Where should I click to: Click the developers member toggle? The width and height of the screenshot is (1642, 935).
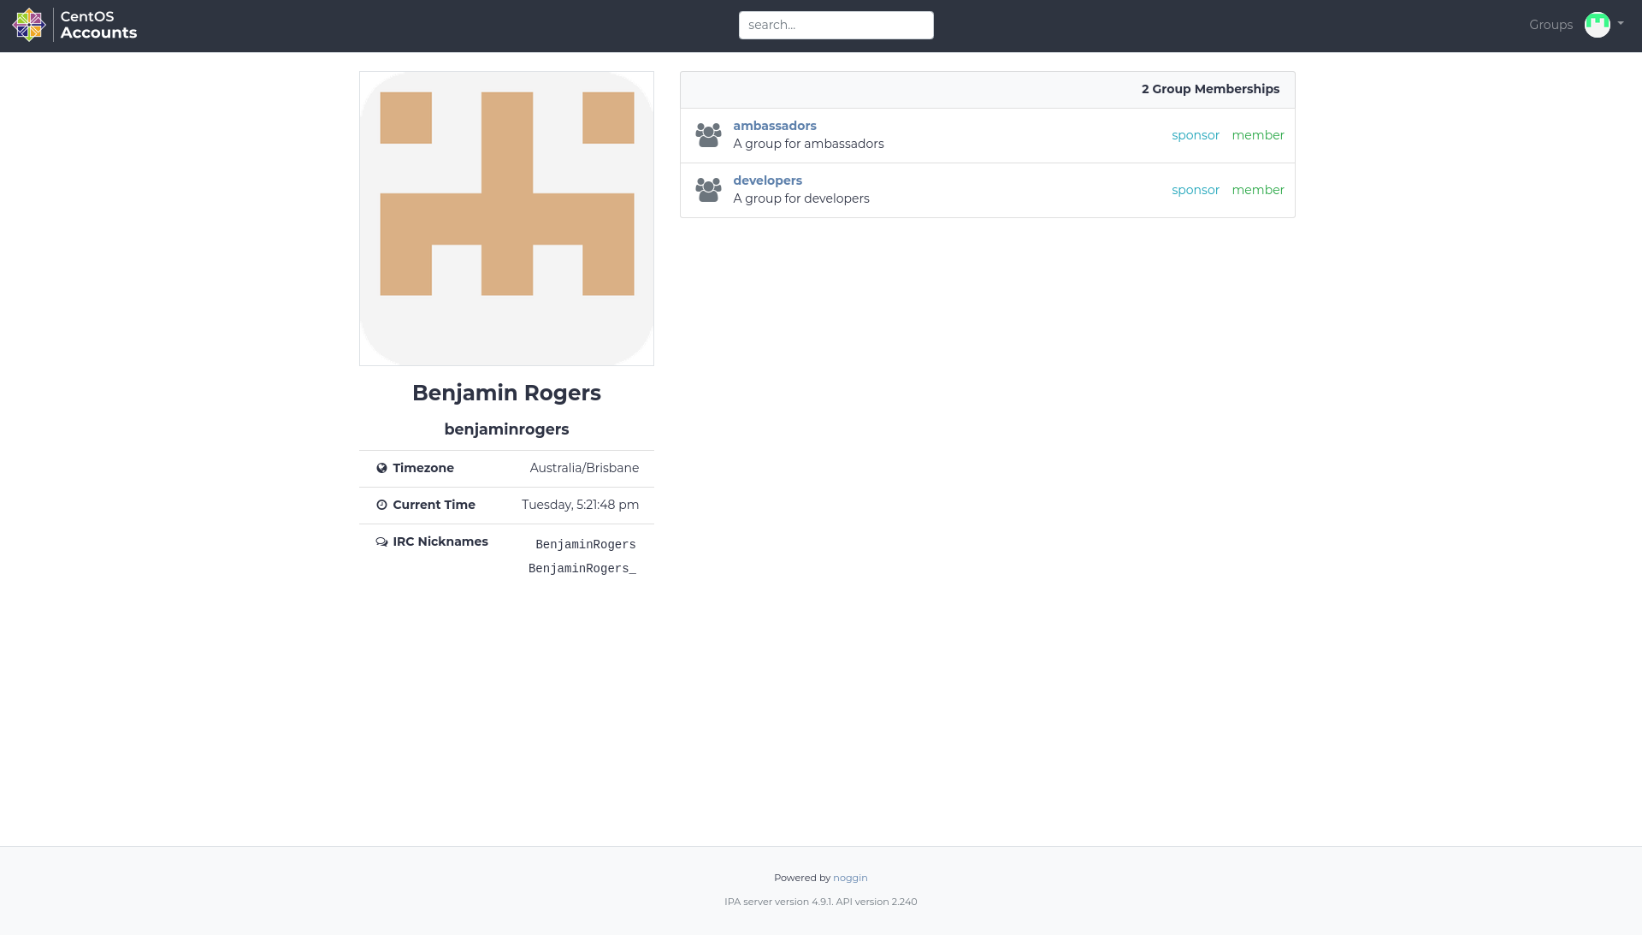(x=1259, y=190)
